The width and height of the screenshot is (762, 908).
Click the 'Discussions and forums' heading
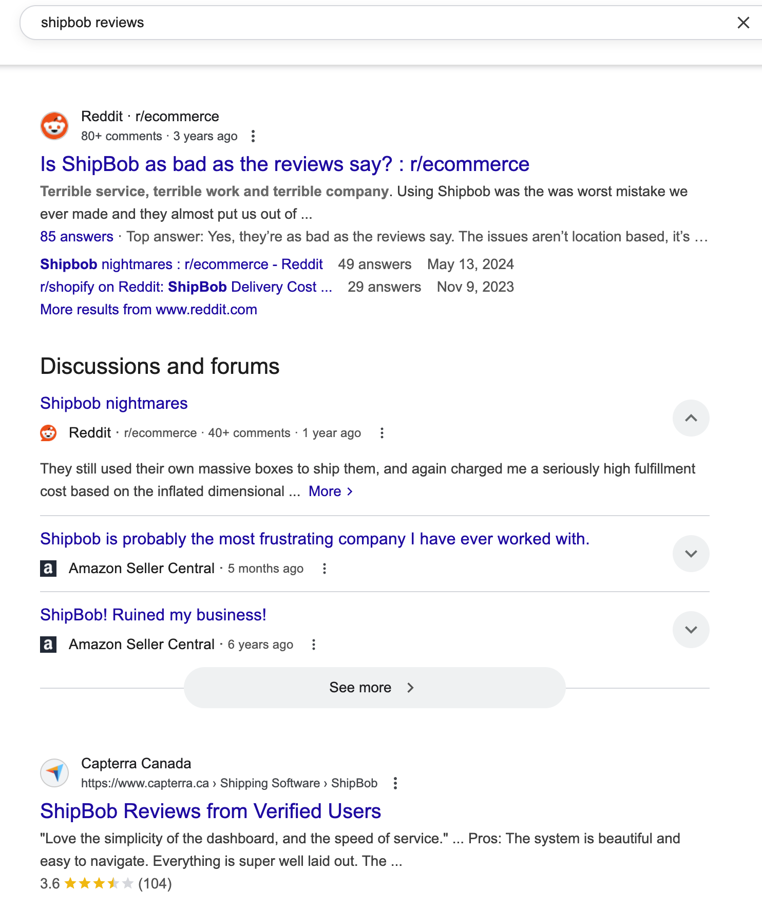coord(160,367)
